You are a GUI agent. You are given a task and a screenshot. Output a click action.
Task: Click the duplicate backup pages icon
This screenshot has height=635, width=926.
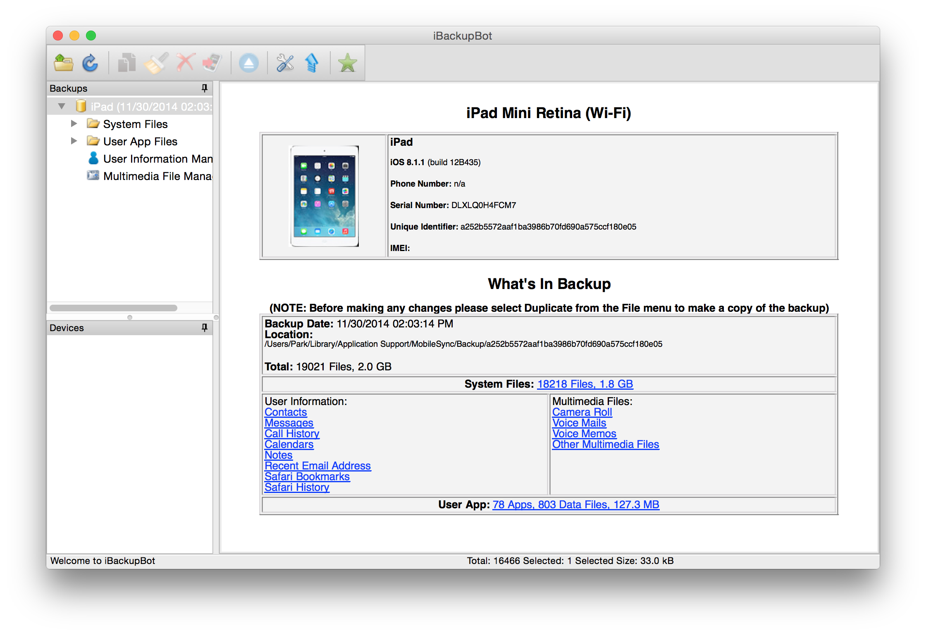pos(127,63)
